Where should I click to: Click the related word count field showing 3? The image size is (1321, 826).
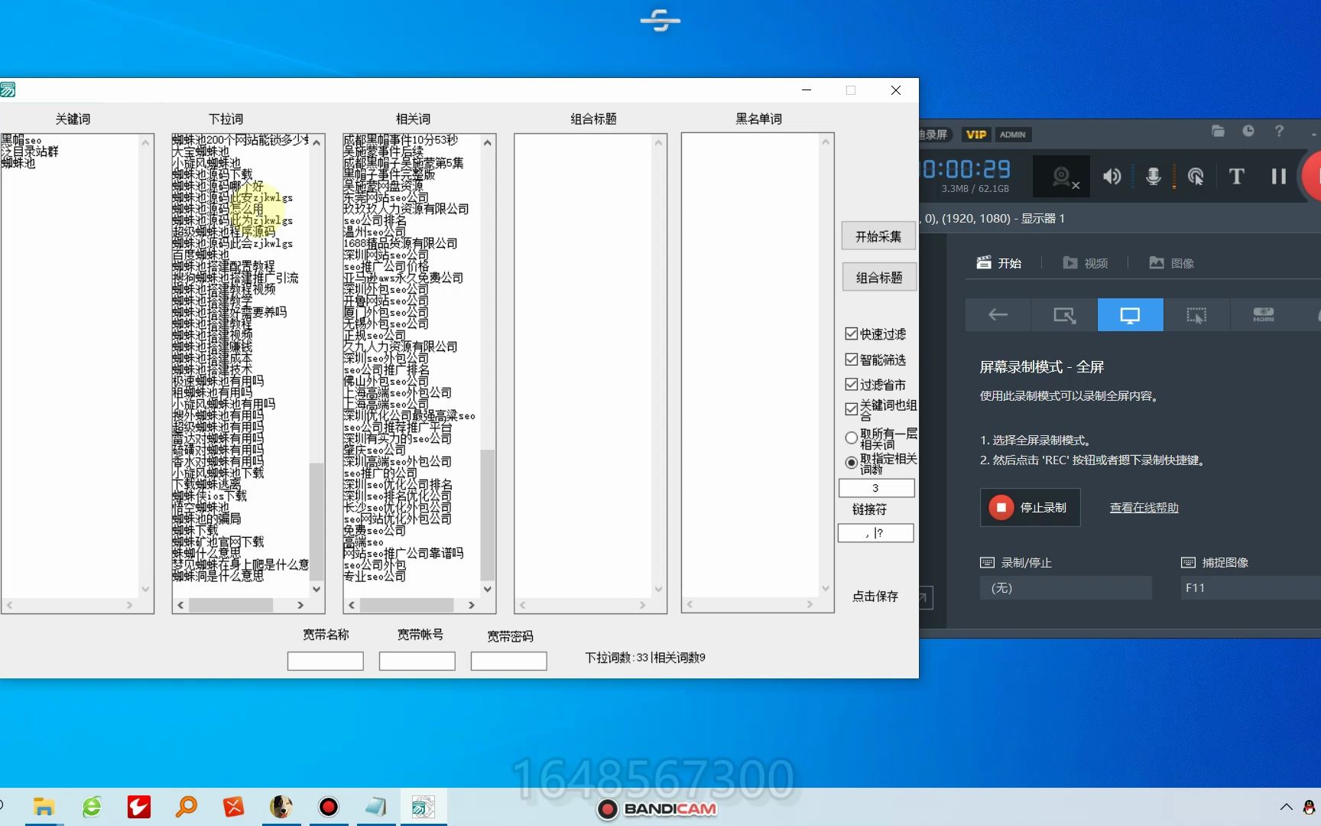click(876, 488)
